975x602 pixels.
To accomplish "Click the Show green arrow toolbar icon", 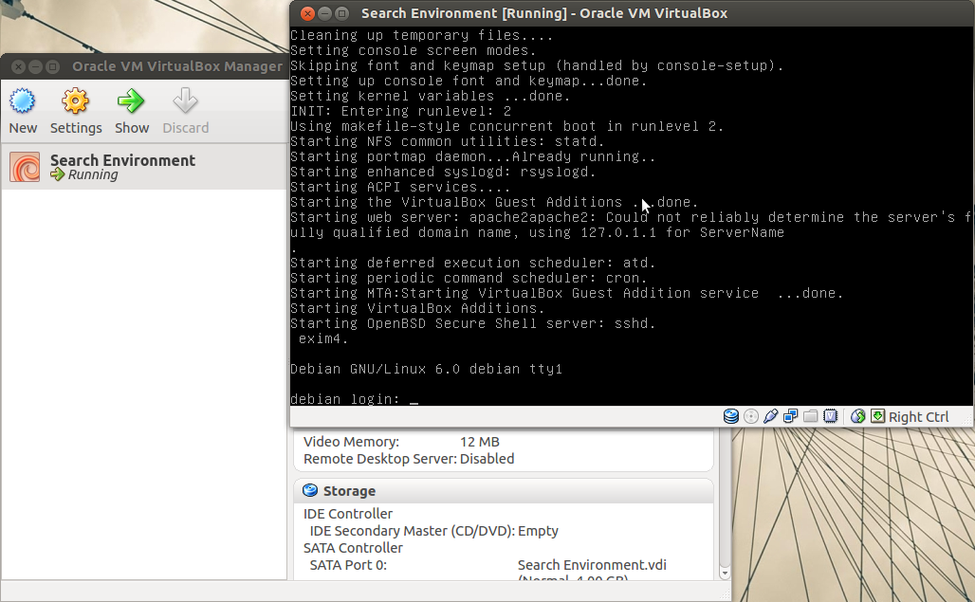I will pos(131,101).
